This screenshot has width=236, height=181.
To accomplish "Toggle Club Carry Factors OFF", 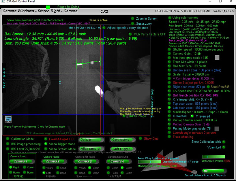I will tap(130, 34).
